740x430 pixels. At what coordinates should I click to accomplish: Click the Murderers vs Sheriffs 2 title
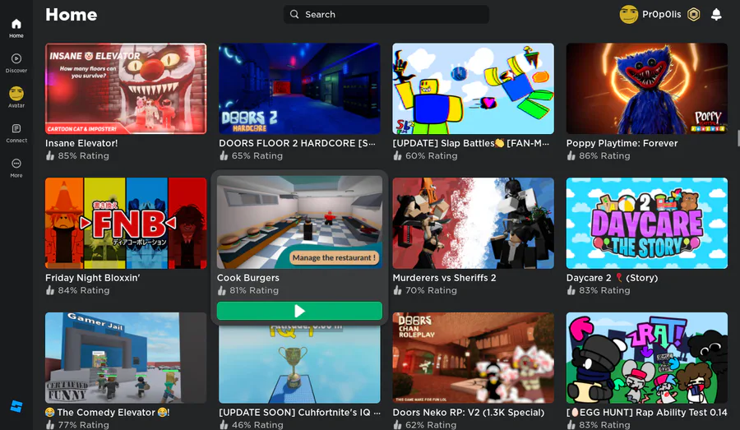444,278
